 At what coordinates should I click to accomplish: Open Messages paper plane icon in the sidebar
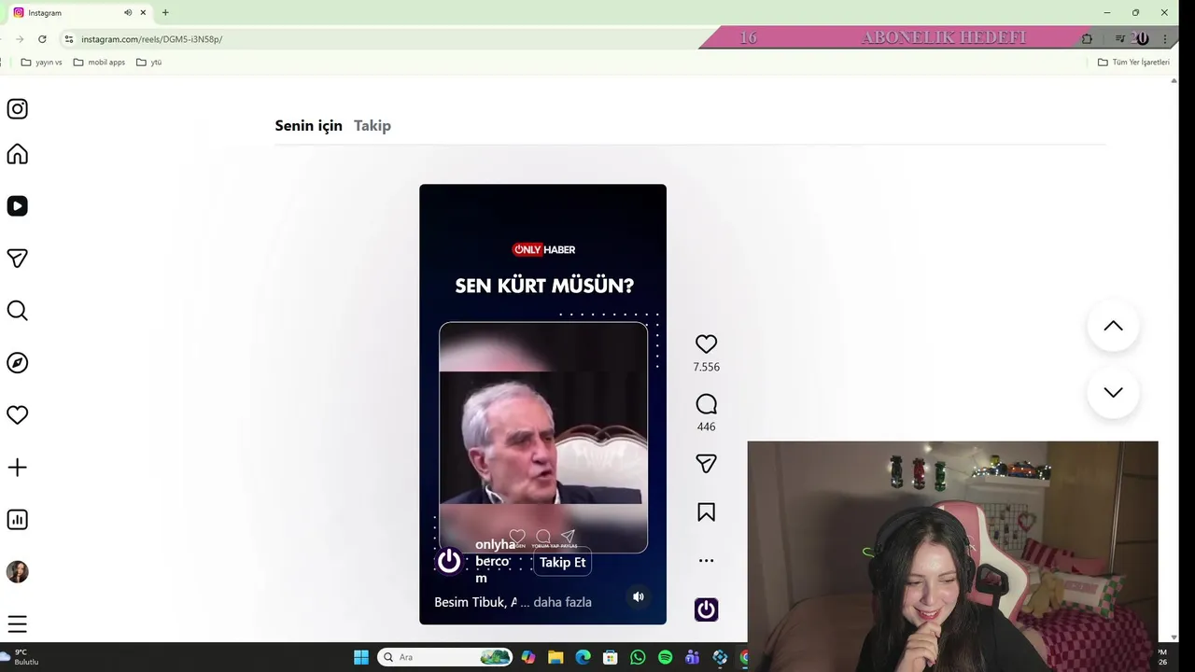click(x=17, y=259)
